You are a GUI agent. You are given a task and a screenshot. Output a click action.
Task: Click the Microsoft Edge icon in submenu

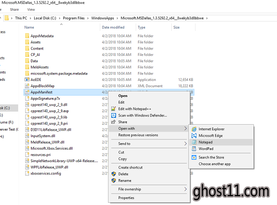(x=194, y=136)
